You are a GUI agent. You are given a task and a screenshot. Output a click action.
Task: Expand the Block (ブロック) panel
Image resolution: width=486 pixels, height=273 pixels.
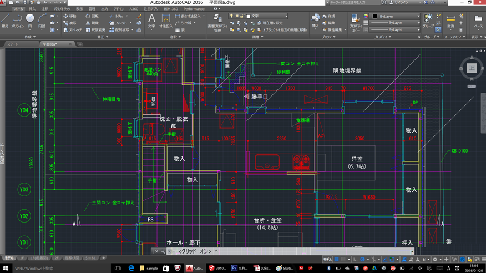[328, 37]
